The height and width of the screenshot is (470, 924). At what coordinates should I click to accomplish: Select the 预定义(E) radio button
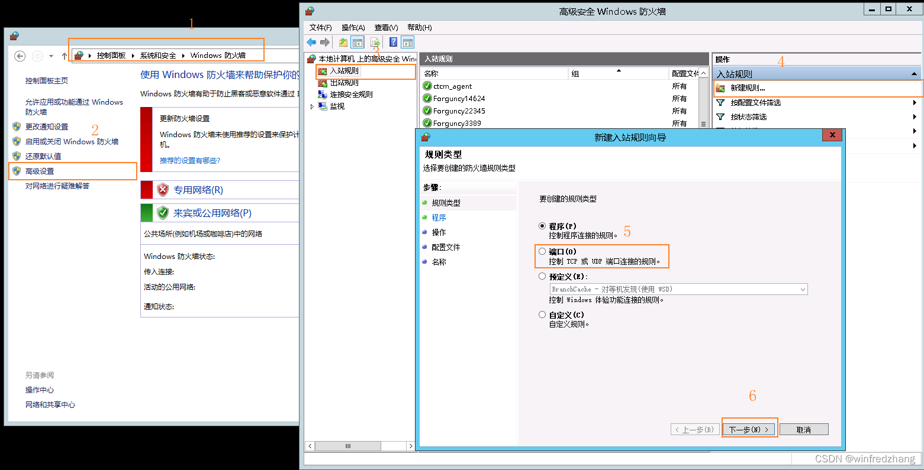coord(542,276)
